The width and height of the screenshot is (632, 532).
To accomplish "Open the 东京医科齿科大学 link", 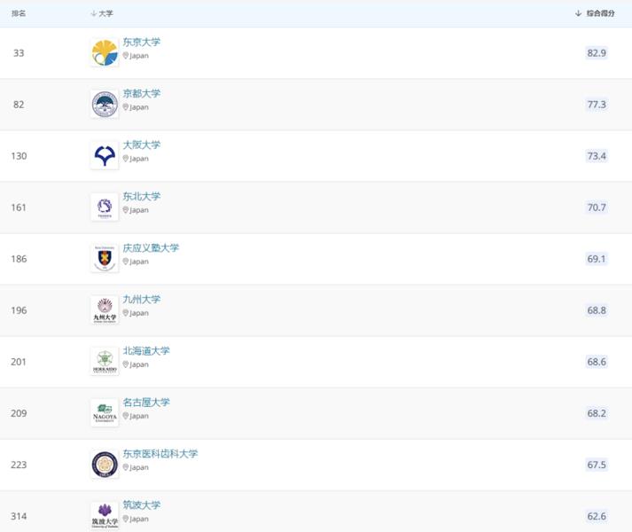I will (x=160, y=453).
